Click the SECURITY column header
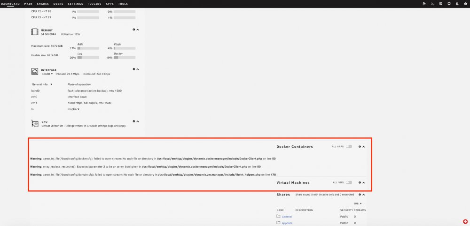This screenshot has height=226, width=470. (346, 210)
